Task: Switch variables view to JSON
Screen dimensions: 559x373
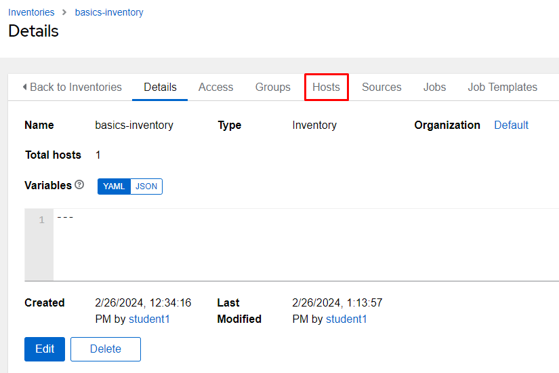Action: click(x=146, y=186)
